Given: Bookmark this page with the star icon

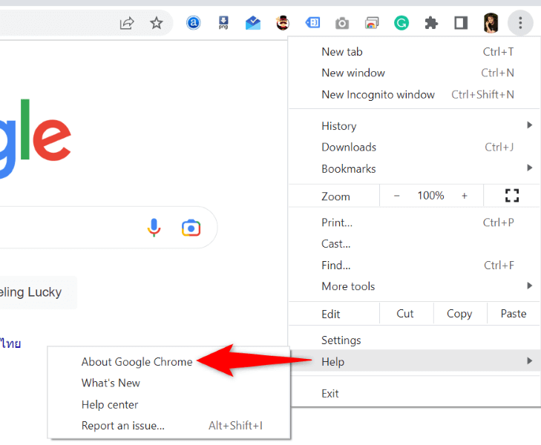Looking at the screenshot, I should [x=157, y=23].
